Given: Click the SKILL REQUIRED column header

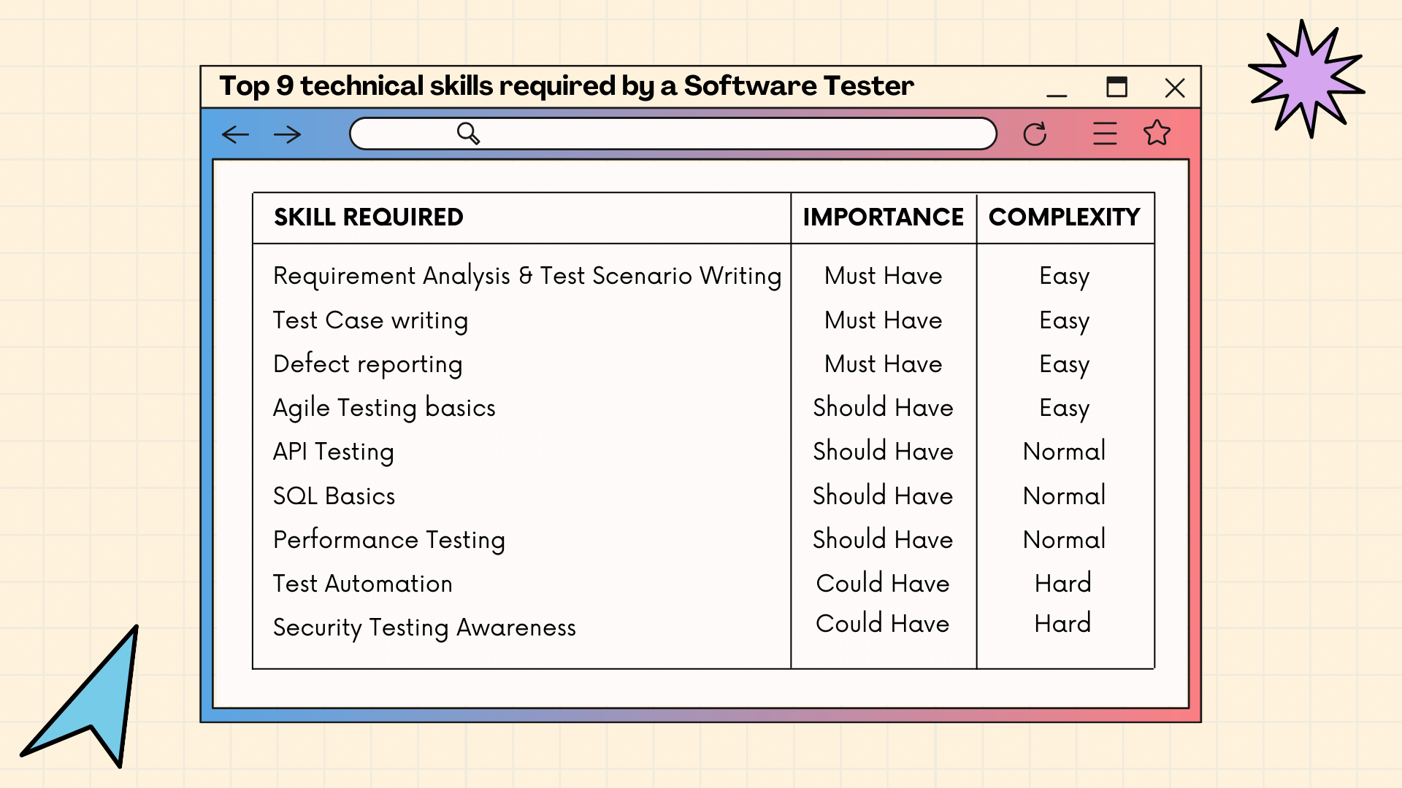Looking at the screenshot, I should [x=521, y=217].
